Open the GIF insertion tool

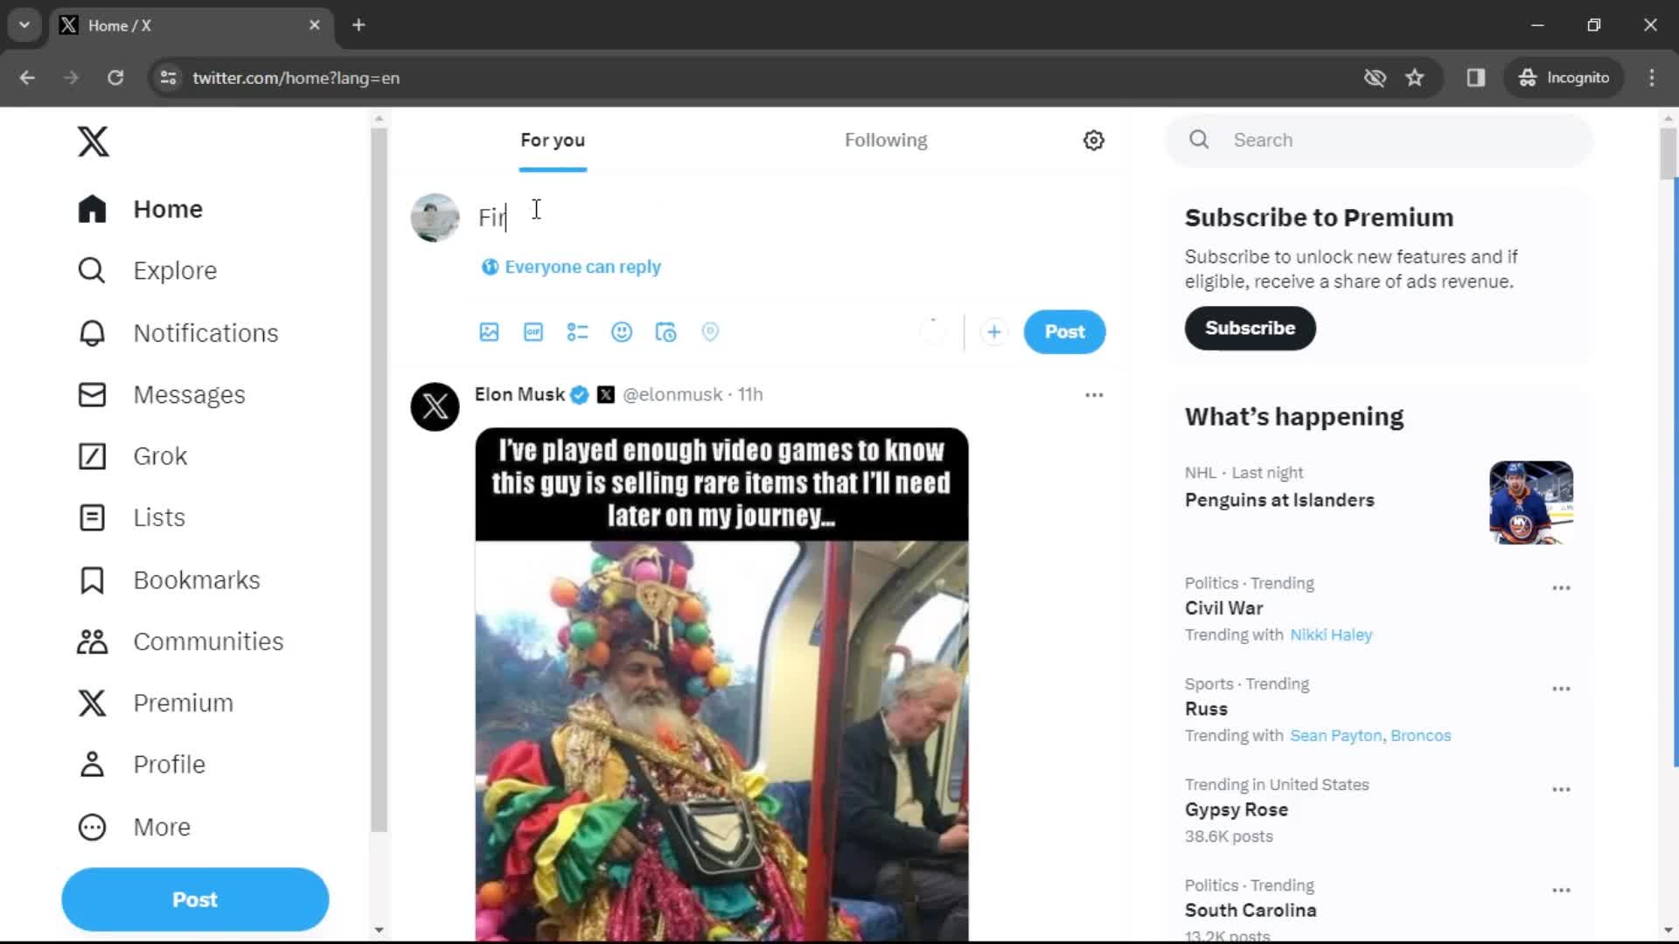tap(532, 332)
